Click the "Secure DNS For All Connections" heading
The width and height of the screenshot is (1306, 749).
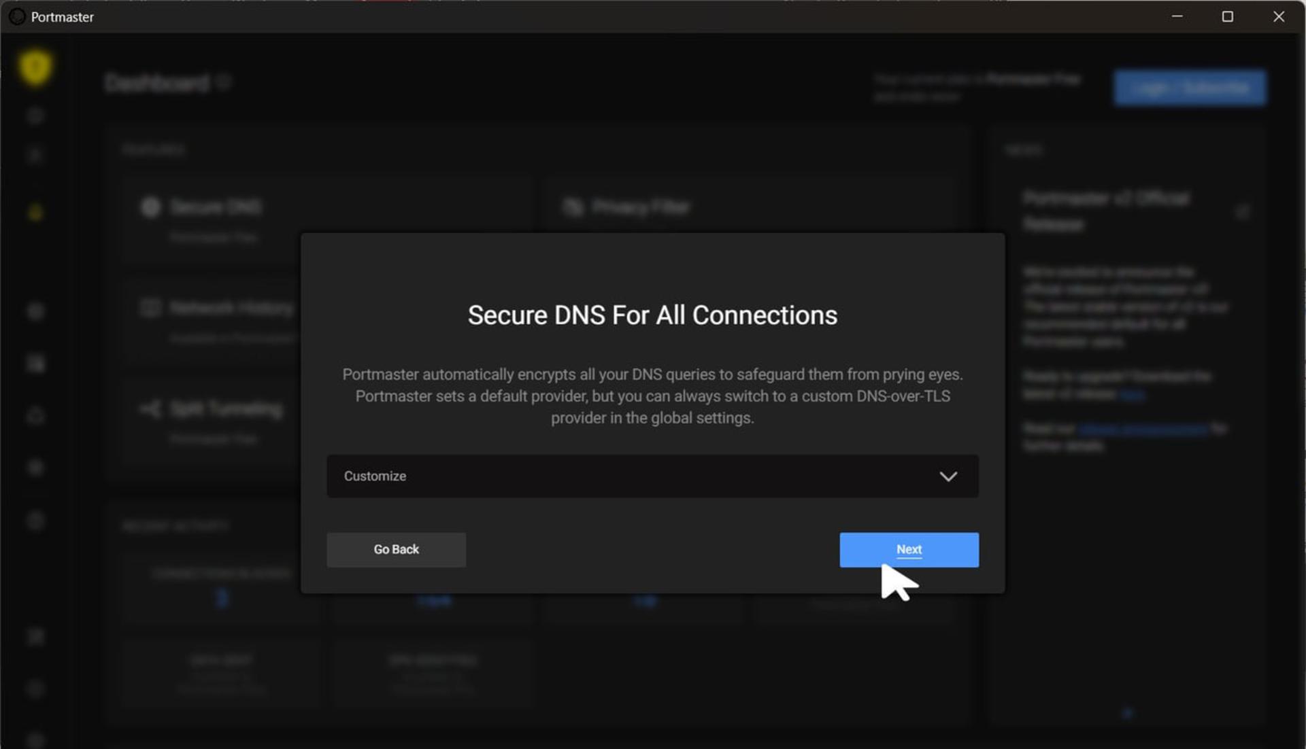point(652,315)
